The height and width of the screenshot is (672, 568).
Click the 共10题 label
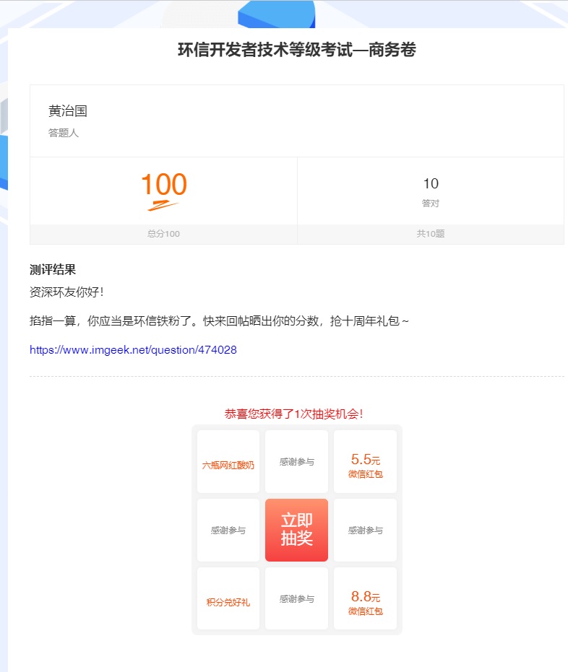(431, 234)
